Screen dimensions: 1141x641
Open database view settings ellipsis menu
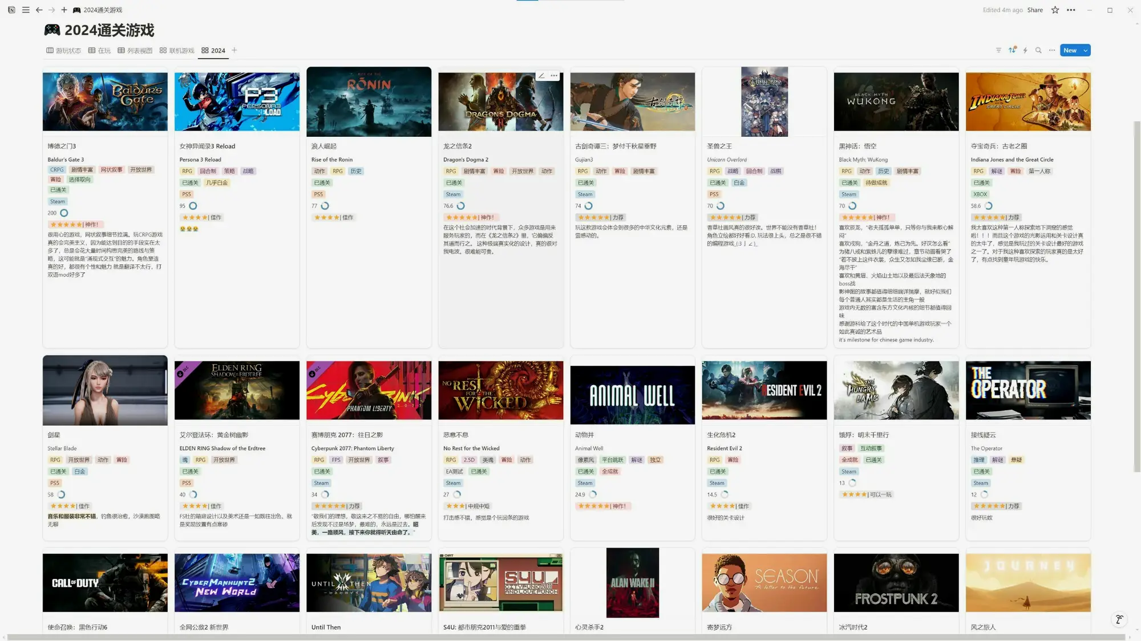[x=1052, y=50]
